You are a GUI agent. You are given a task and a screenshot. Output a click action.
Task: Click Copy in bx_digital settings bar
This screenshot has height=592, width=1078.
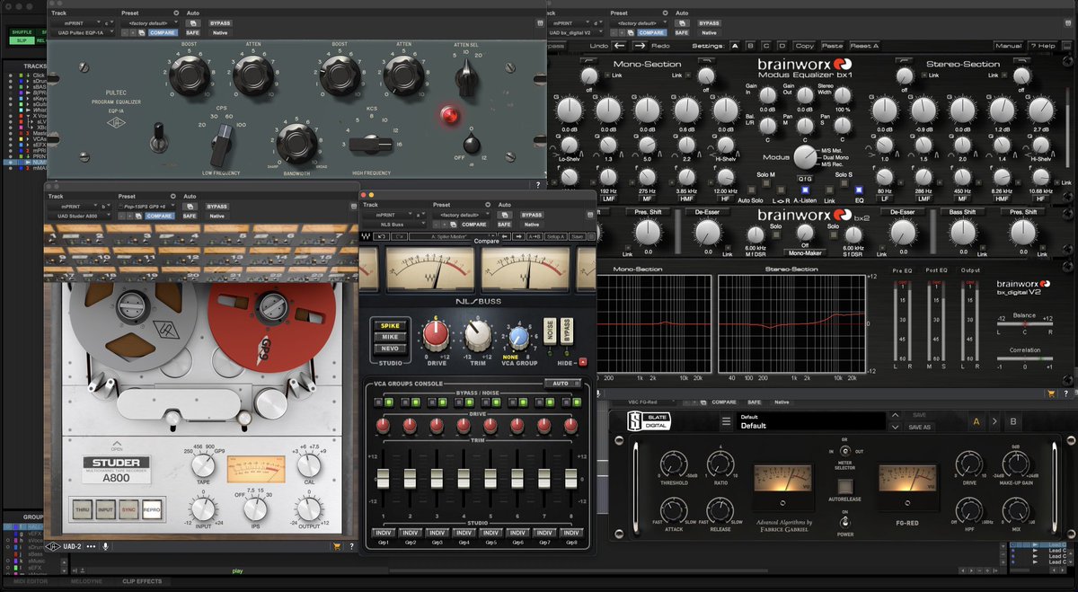[805, 45]
